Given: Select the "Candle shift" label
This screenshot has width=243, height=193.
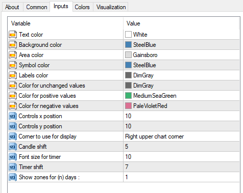Looking at the screenshot, I should [33, 147].
